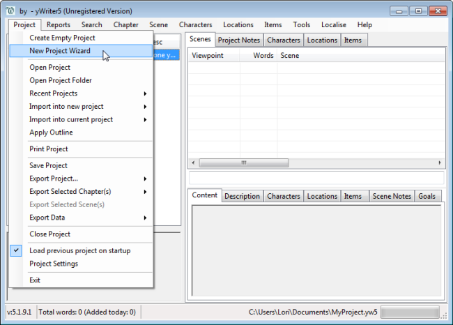This screenshot has width=453, height=325.
Task: Close the yWriter5 window
Action: point(438,11)
